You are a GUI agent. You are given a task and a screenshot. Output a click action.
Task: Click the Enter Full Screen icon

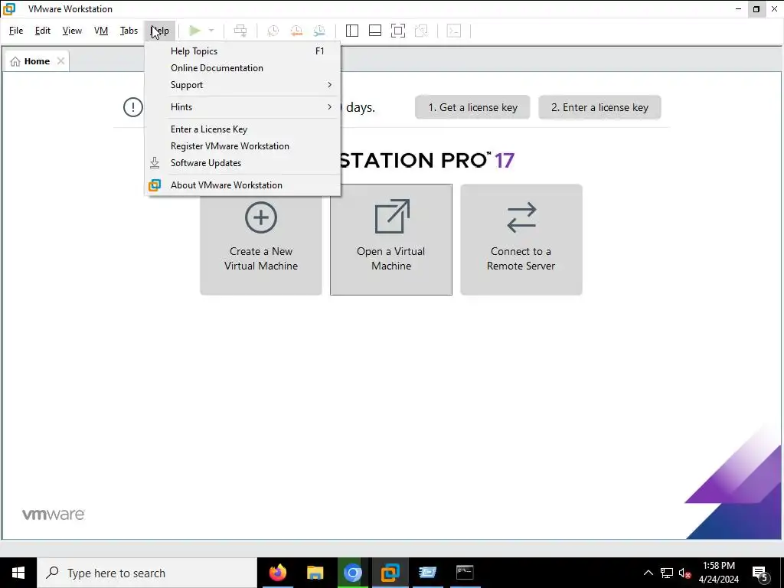click(x=398, y=31)
